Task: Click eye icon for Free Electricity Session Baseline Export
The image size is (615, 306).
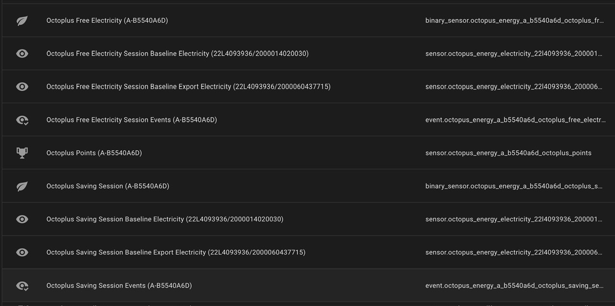Action: pos(22,87)
